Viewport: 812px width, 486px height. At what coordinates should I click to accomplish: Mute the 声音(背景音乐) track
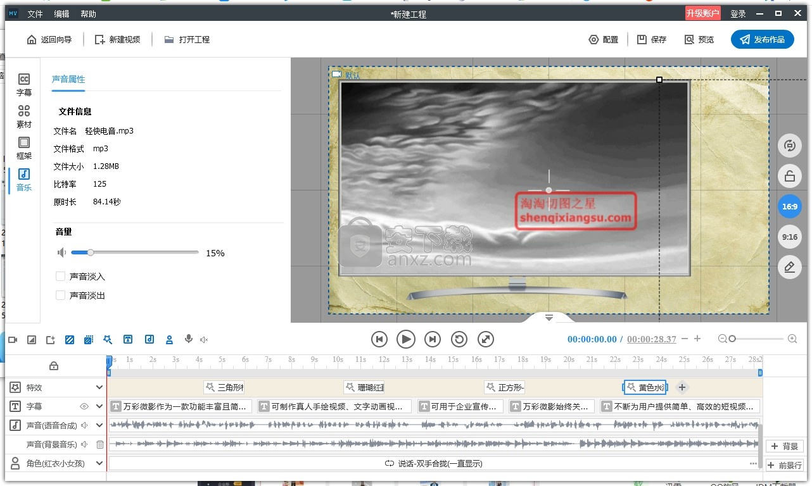pos(84,444)
